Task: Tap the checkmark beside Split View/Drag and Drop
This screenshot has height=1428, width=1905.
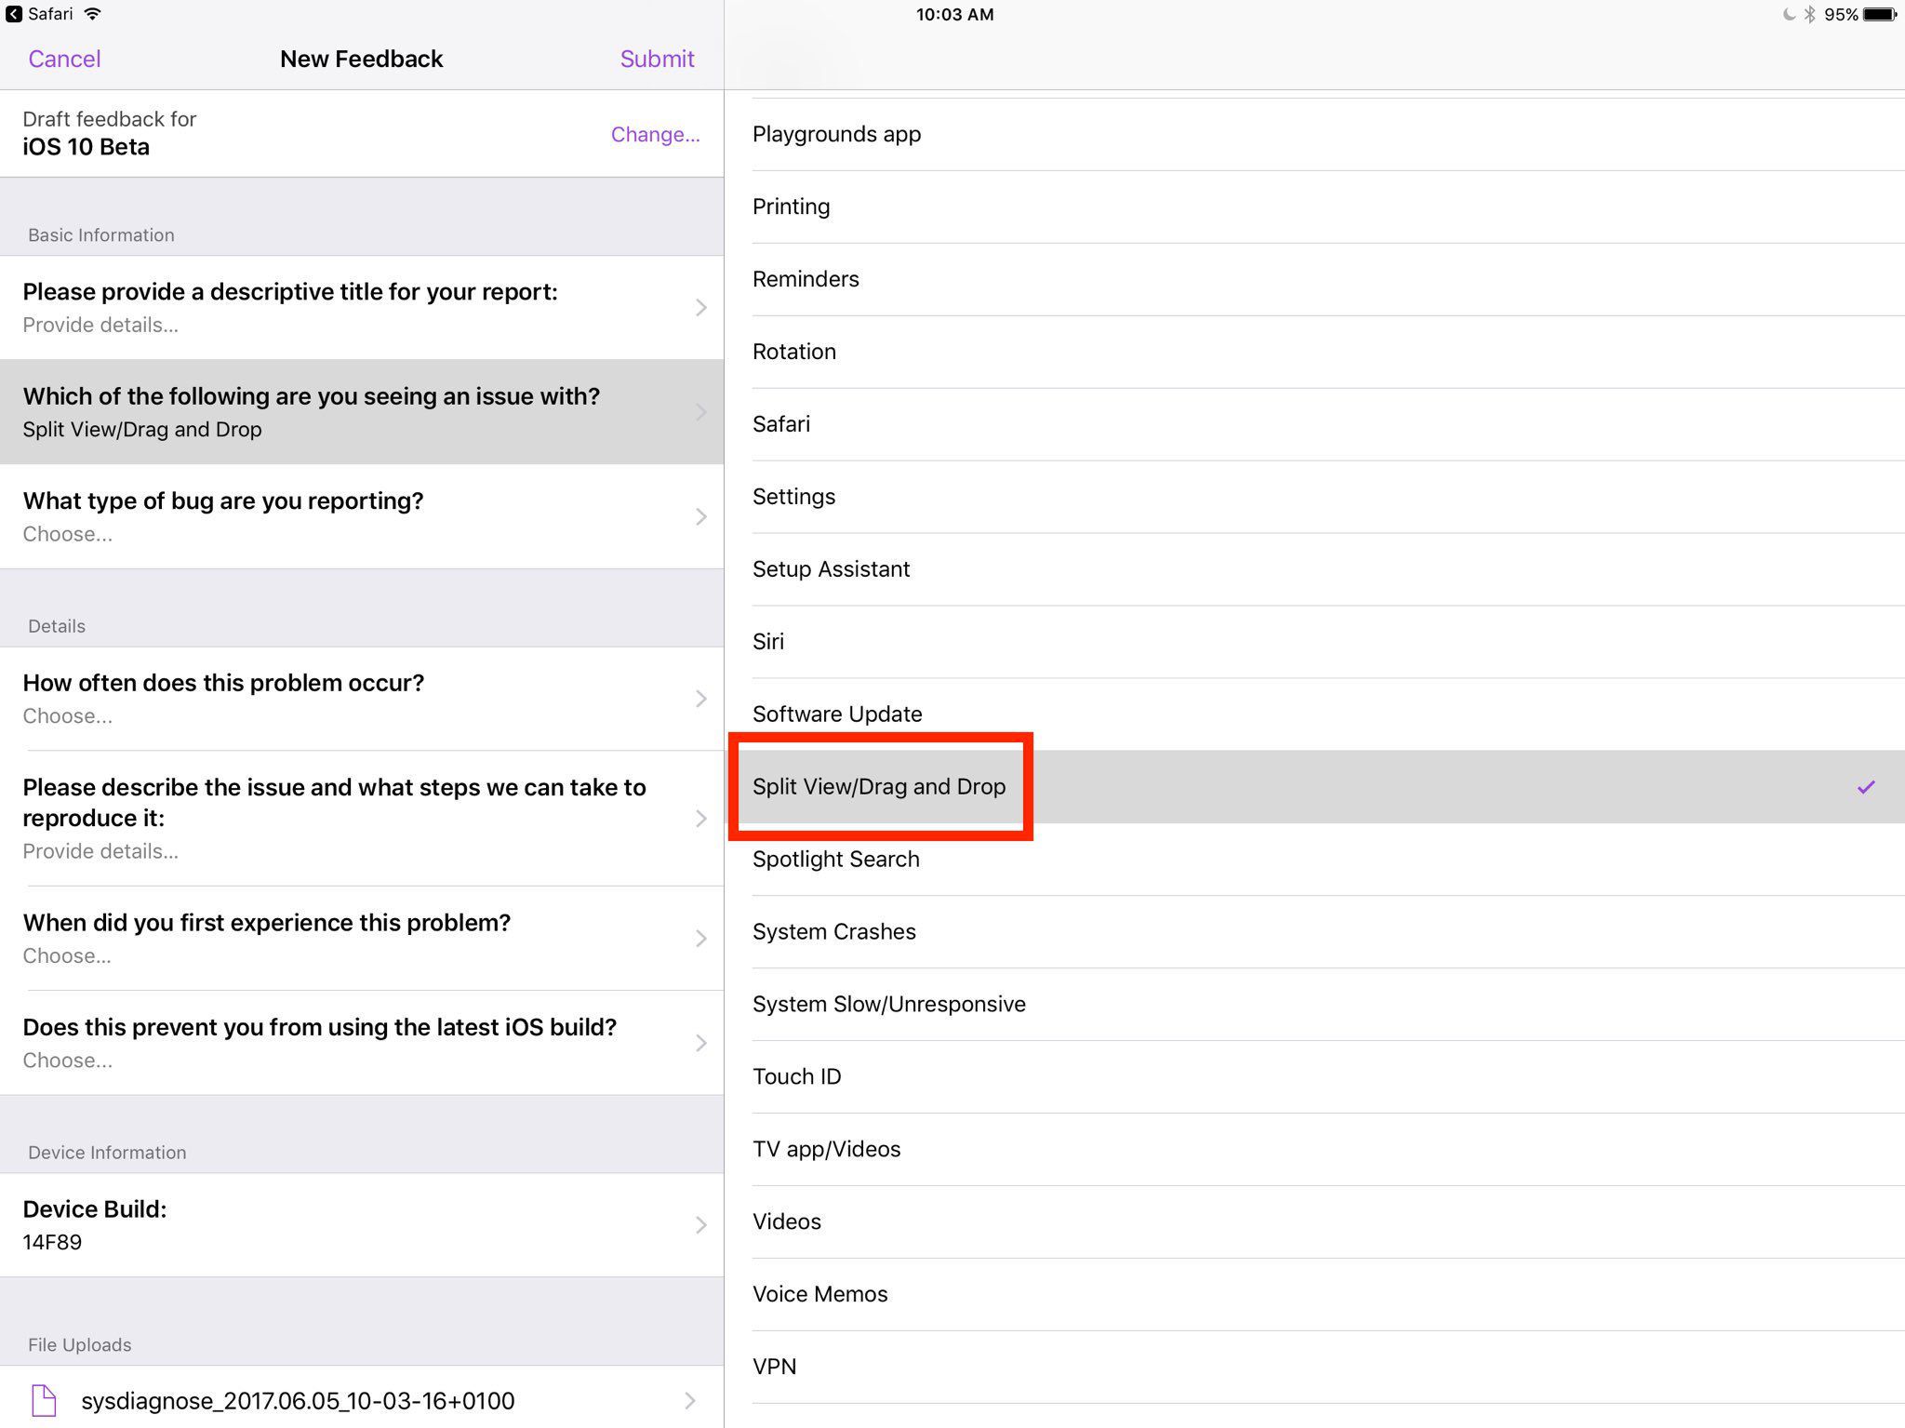Action: (x=1867, y=787)
